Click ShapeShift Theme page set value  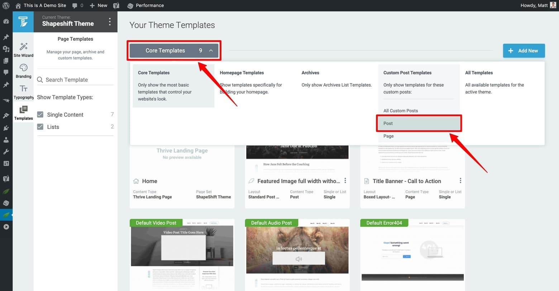213,197
